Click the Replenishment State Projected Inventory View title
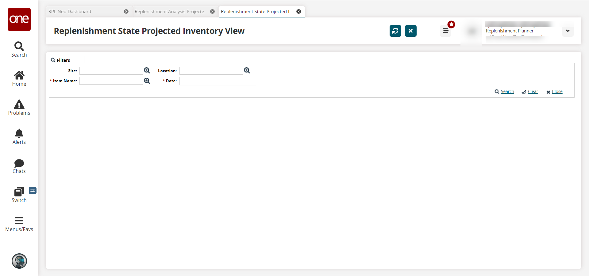The height and width of the screenshot is (276, 589). click(149, 31)
